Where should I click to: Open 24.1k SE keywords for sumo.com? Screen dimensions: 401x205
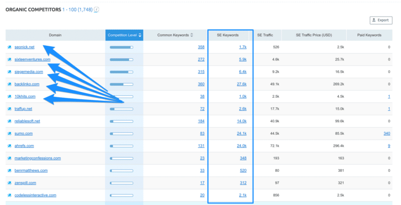point(242,133)
